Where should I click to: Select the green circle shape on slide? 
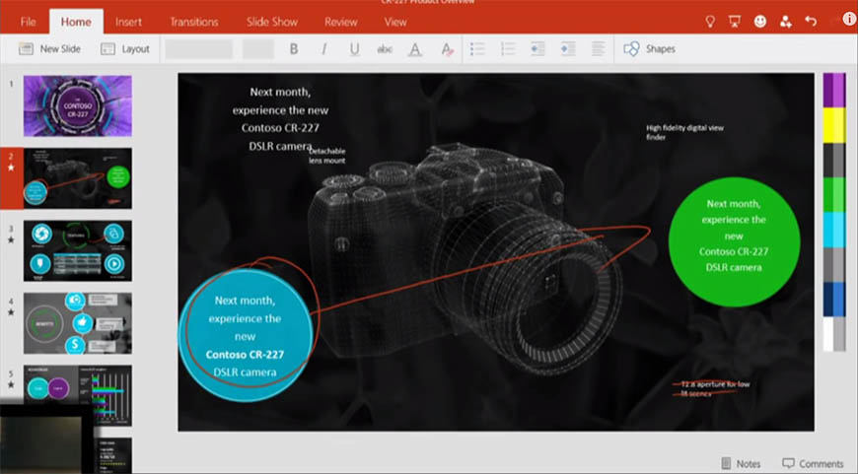(734, 241)
